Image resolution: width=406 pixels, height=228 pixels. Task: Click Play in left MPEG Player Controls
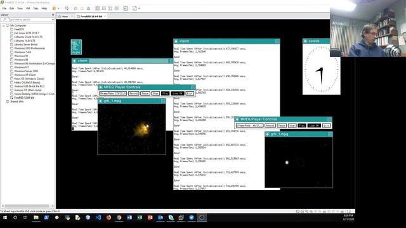165,93
